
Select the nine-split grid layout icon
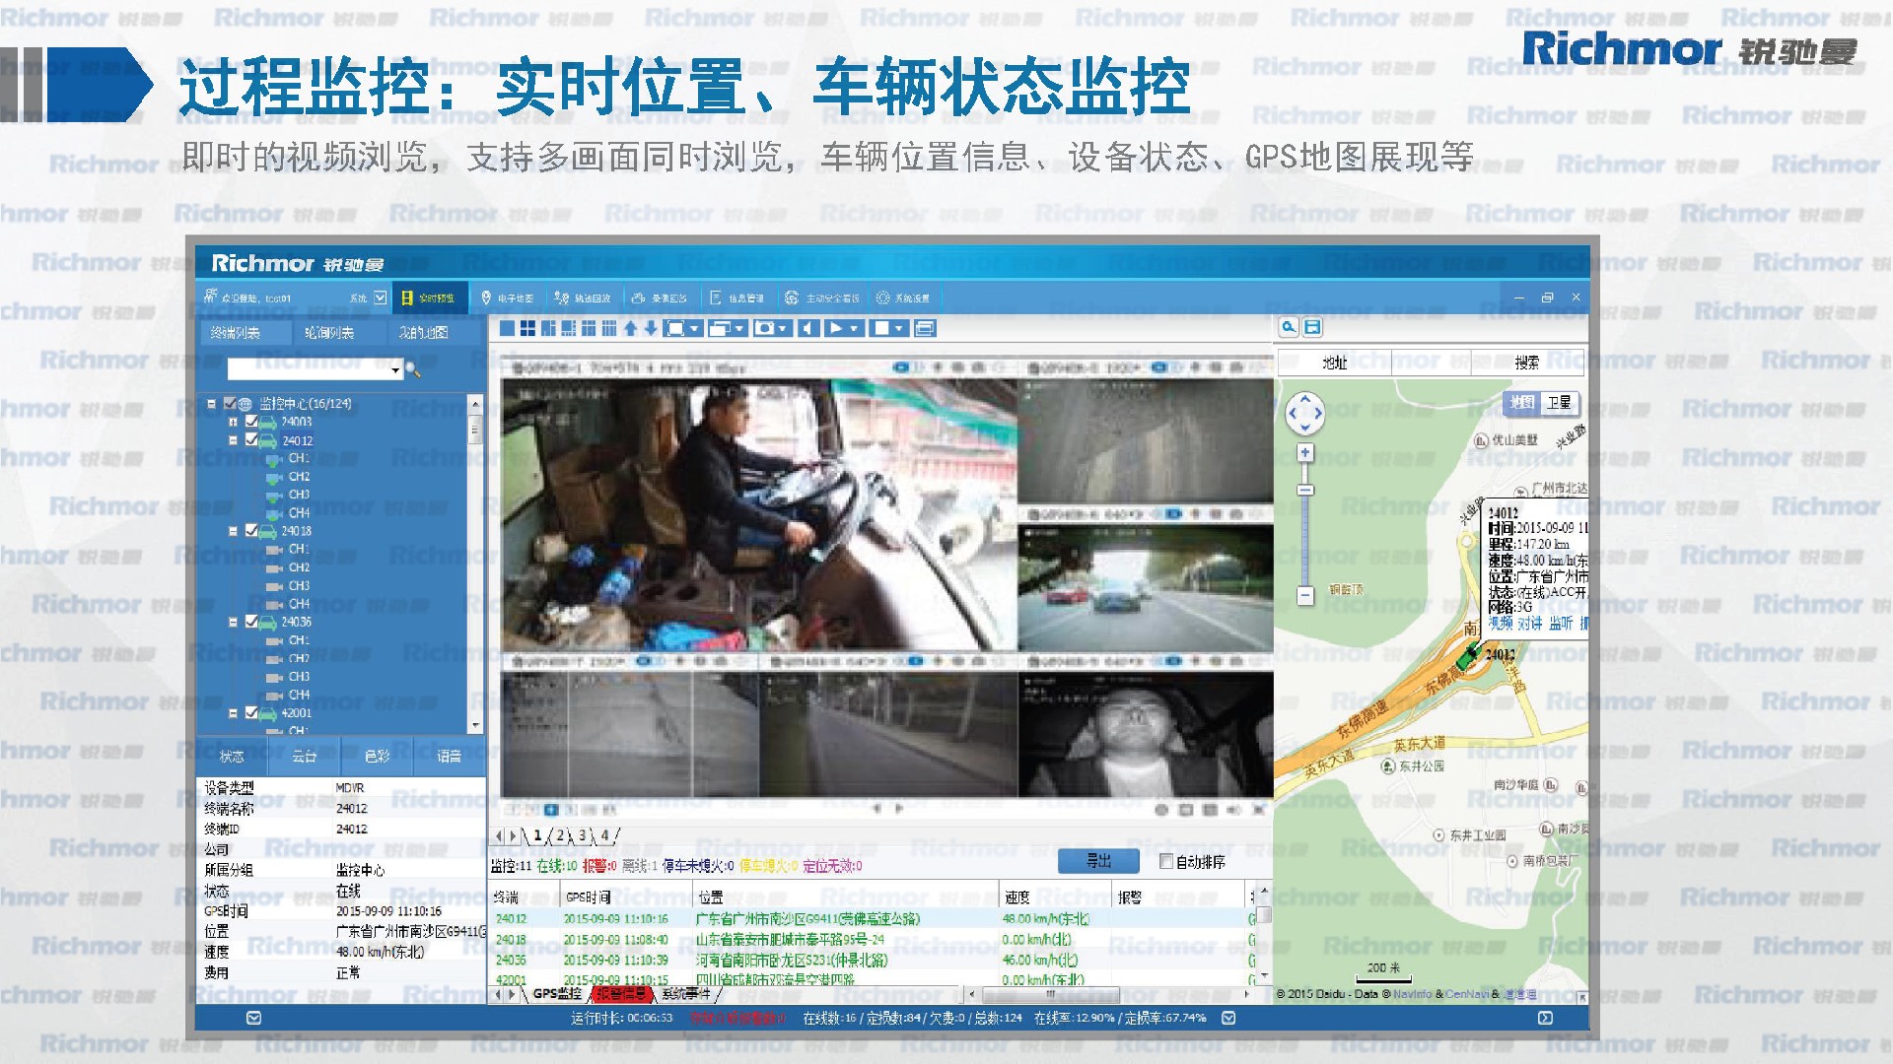click(x=589, y=328)
